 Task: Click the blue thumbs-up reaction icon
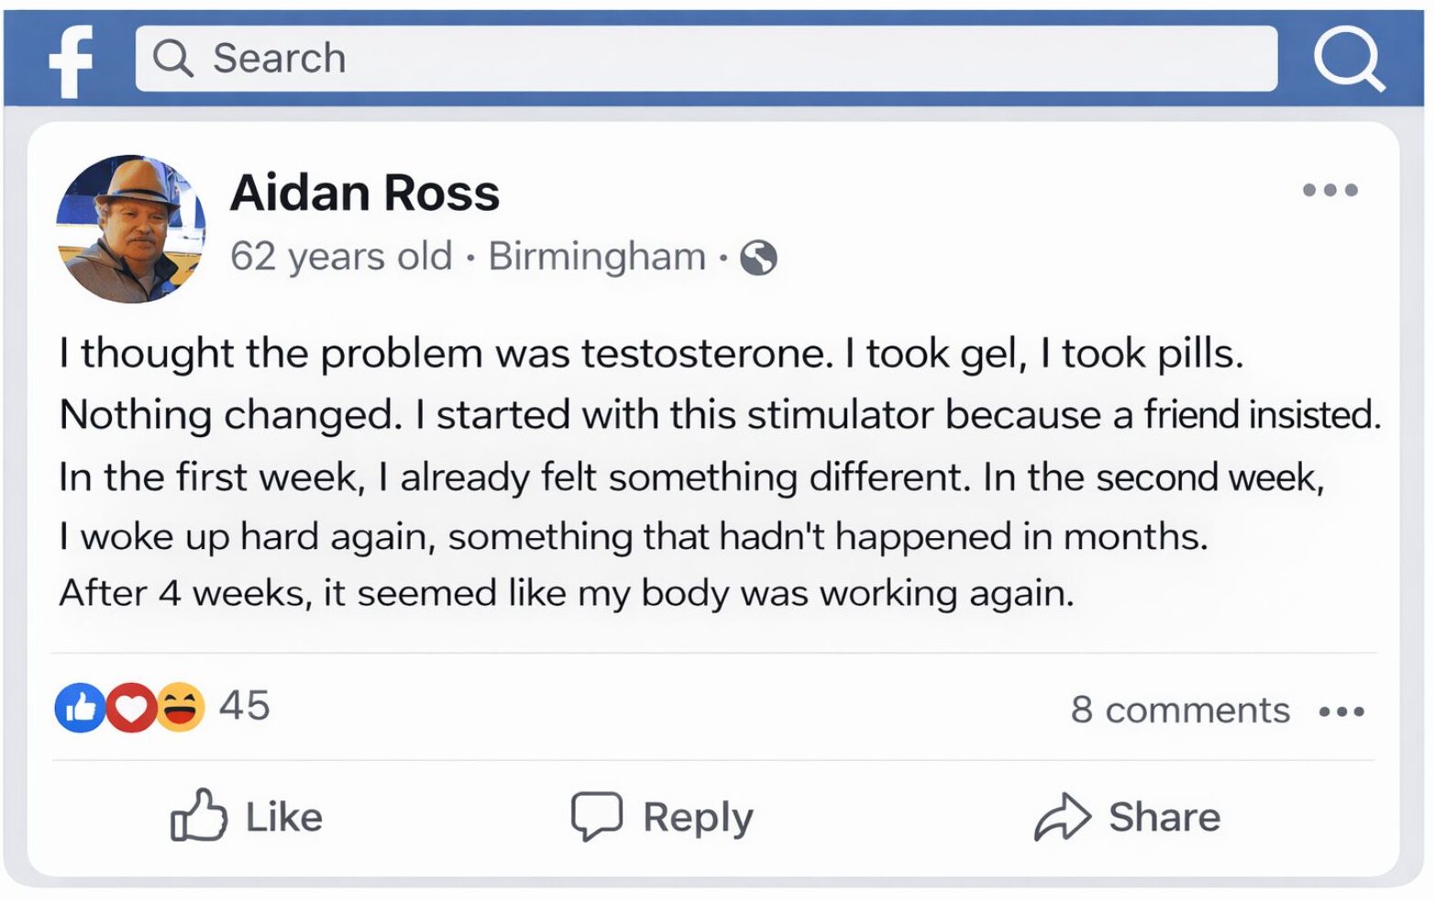coord(80,708)
